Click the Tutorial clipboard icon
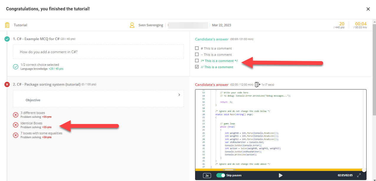Screen dimensions: 376x181 pyautogui.click(x=7, y=25)
